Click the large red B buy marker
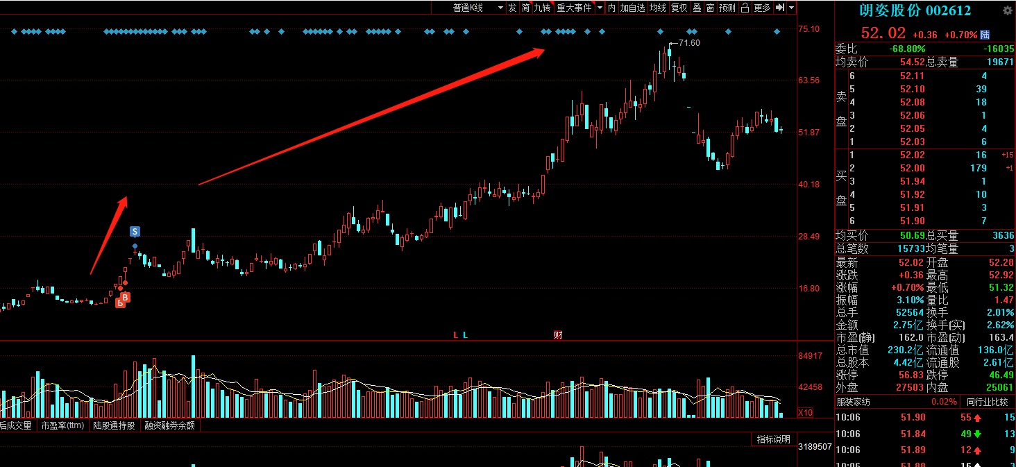1016x467 pixels. pyautogui.click(x=126, y=297)
